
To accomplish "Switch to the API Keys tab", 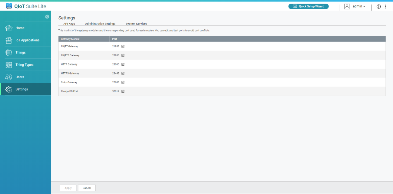I will pyautogui.click(x=69, y=24).
